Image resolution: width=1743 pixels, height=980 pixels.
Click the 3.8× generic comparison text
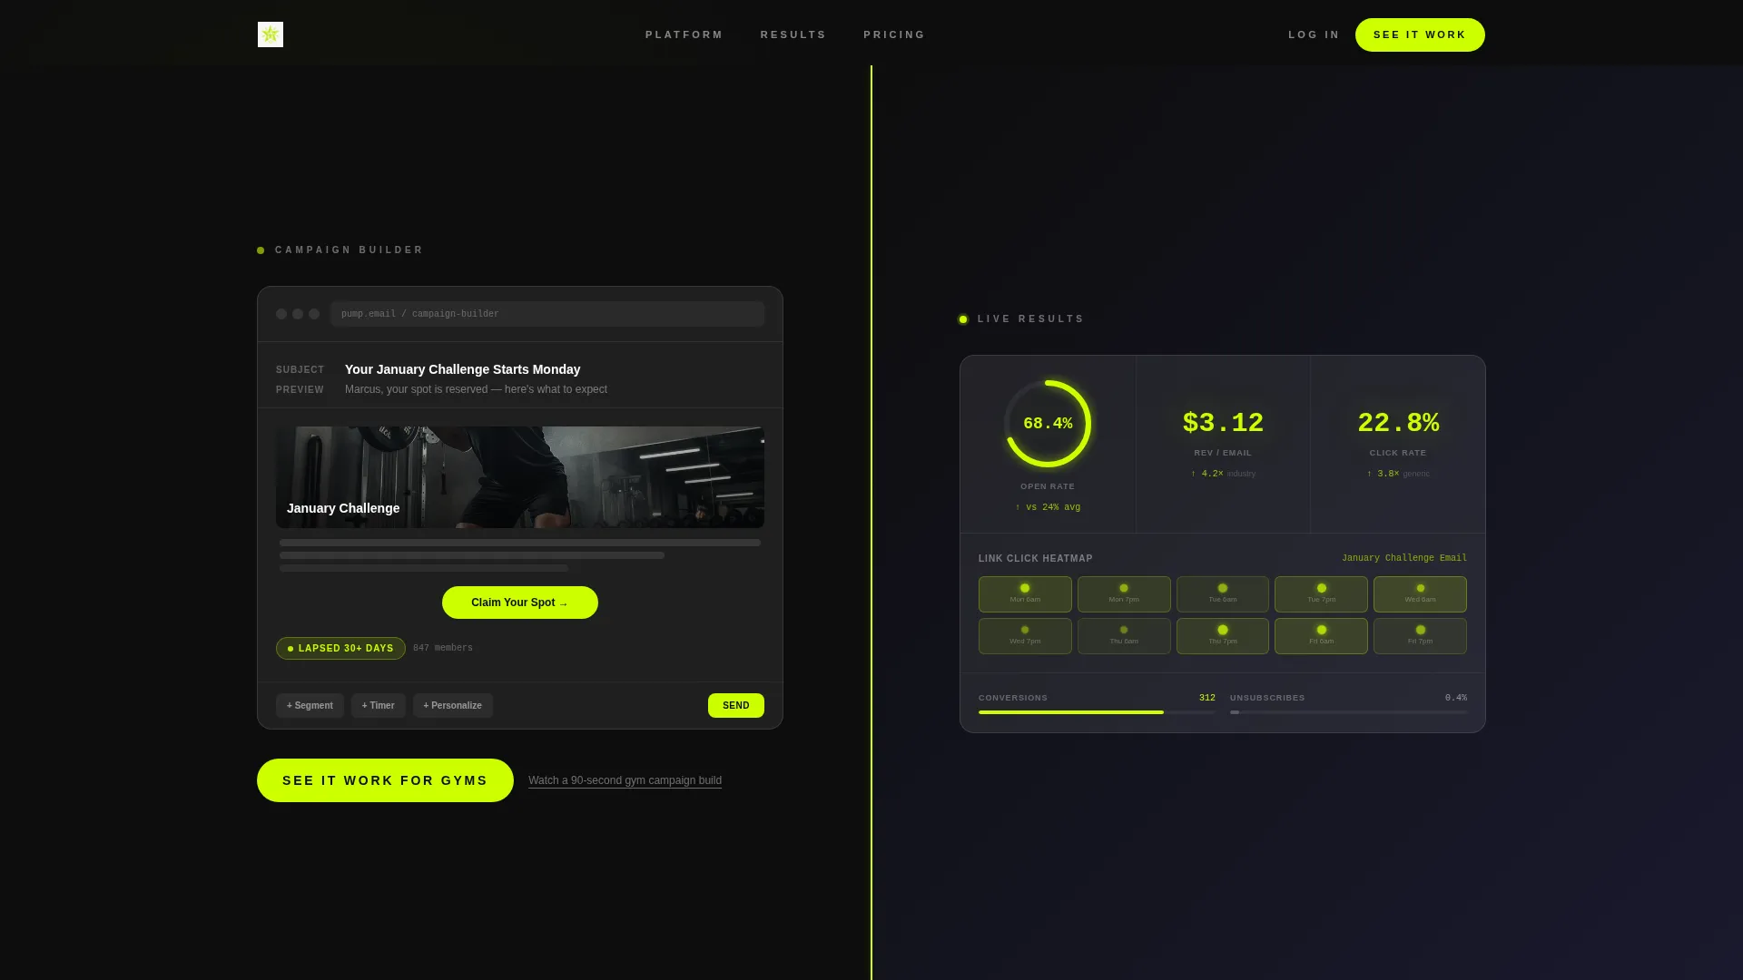coord(1398,474)
